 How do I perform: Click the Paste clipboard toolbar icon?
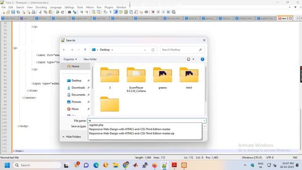50,12
